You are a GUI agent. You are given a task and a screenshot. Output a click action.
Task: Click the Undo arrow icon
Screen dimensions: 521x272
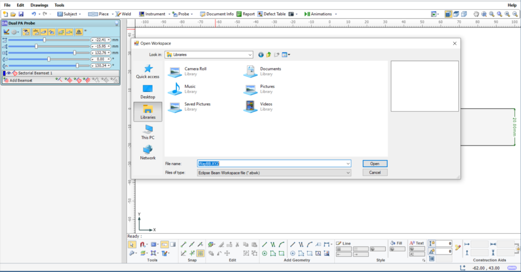click(x=34, y=14)
